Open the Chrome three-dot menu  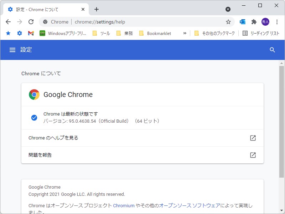pos(277,22)
